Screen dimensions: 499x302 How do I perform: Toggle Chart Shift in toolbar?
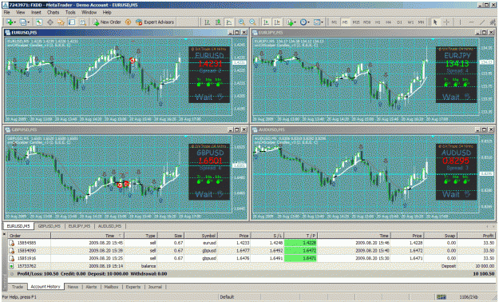[277, 22]
